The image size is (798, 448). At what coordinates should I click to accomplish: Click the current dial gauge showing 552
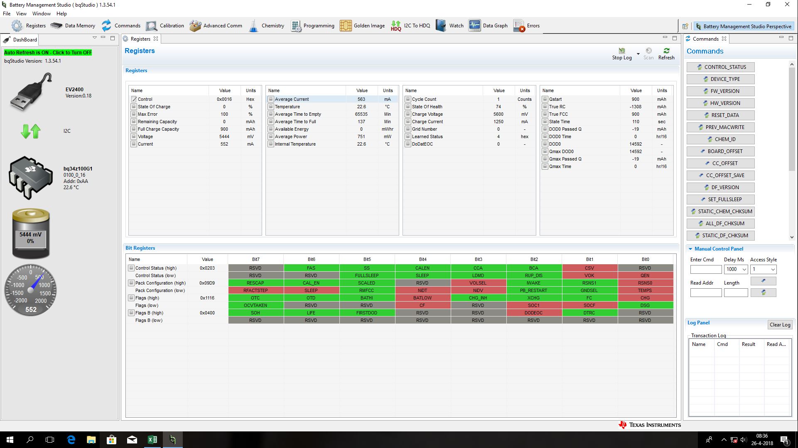click(31, 290)
